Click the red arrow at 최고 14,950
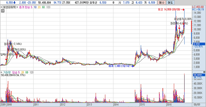This screenshot has height=107, width=206. (x=183, y=10)
